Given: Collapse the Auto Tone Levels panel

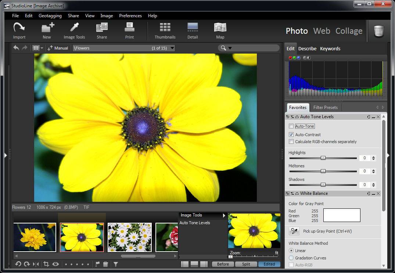Looking at the screenshot, I should [x=374, y=117].
